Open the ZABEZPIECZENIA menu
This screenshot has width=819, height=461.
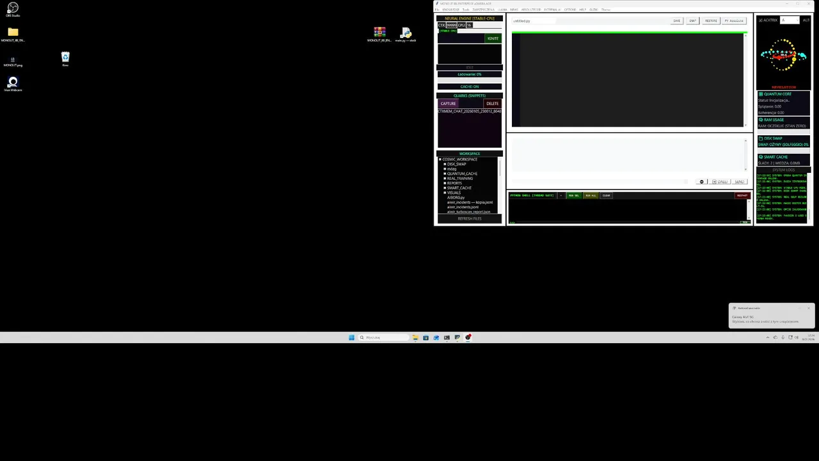tap(484, 10)
